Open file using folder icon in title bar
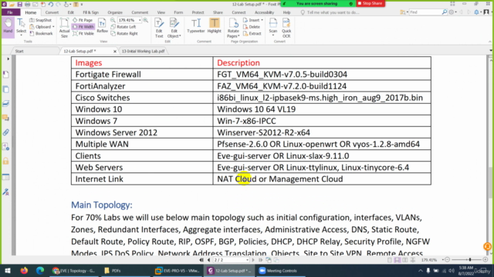494x277 pixels. [x=12, y=5]
